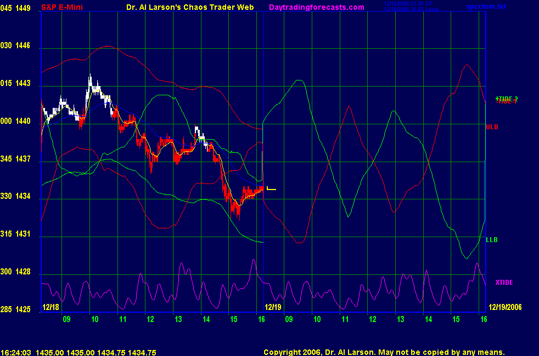Click the 045 1449 price axis label
Image resolution: width=539 pixels, height=356 pixels.
15,8
